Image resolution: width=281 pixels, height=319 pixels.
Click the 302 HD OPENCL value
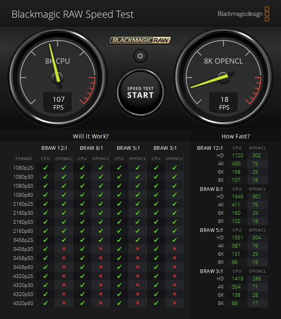pyautogui.click(x=256, y=156)
